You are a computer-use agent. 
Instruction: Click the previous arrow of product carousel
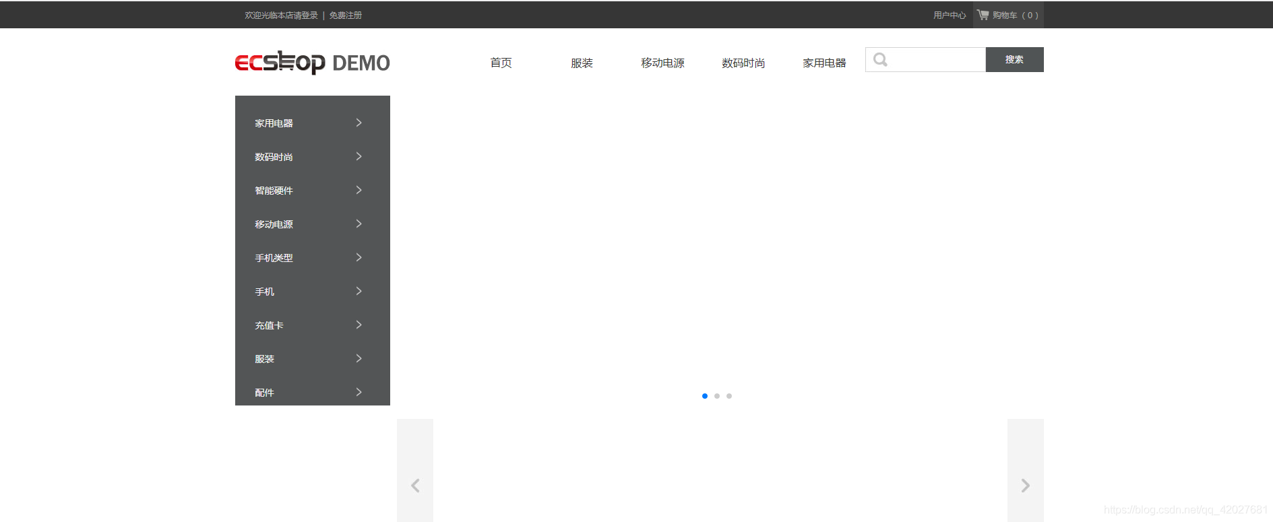[x=415, y=486]
